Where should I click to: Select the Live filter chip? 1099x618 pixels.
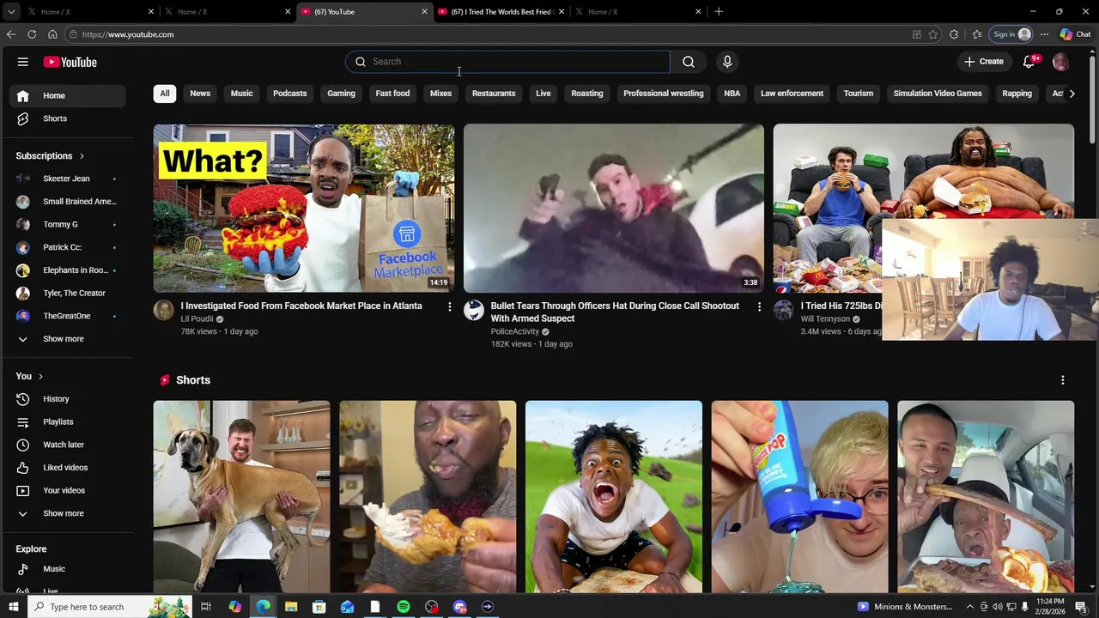pyautogui.click(x=543, y=94)
